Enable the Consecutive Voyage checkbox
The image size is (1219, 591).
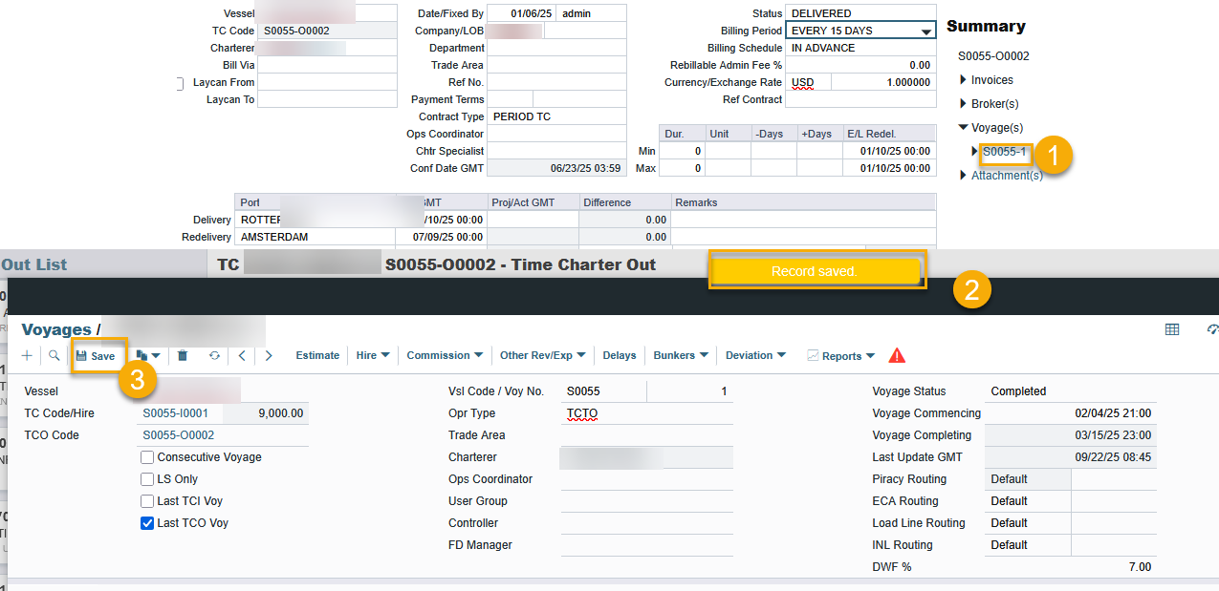[x=147, y=457]
